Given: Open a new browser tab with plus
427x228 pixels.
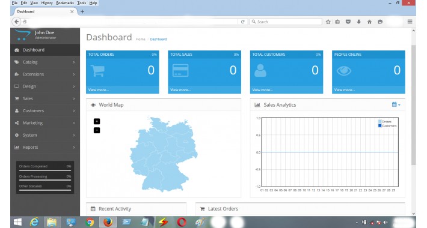Looking at the screenshot, I should [82, 11].
